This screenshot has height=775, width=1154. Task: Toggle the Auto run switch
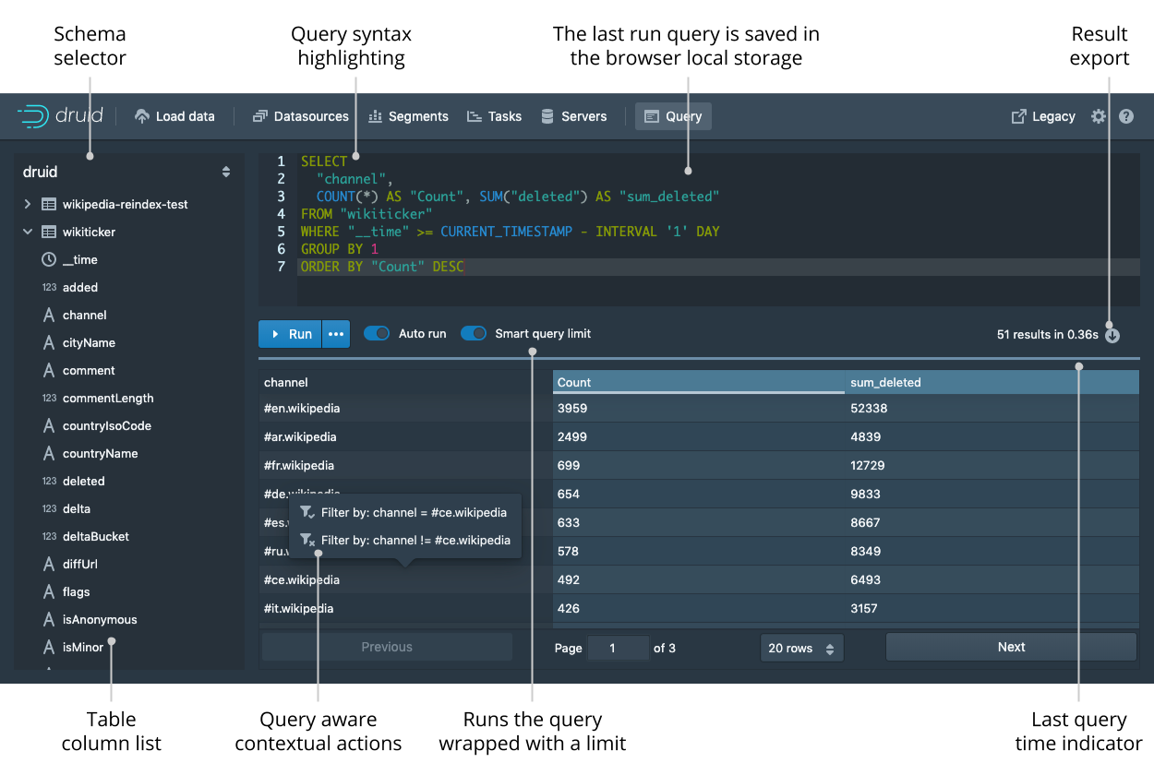tap(377, 333)
